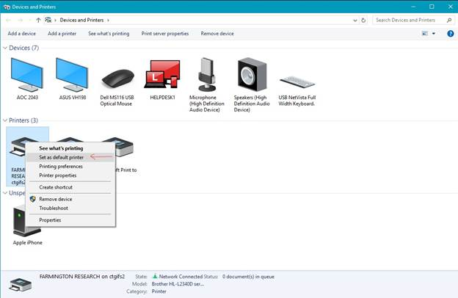
Task: Click the Network Connected state text
Action: [x=181, y=277]
